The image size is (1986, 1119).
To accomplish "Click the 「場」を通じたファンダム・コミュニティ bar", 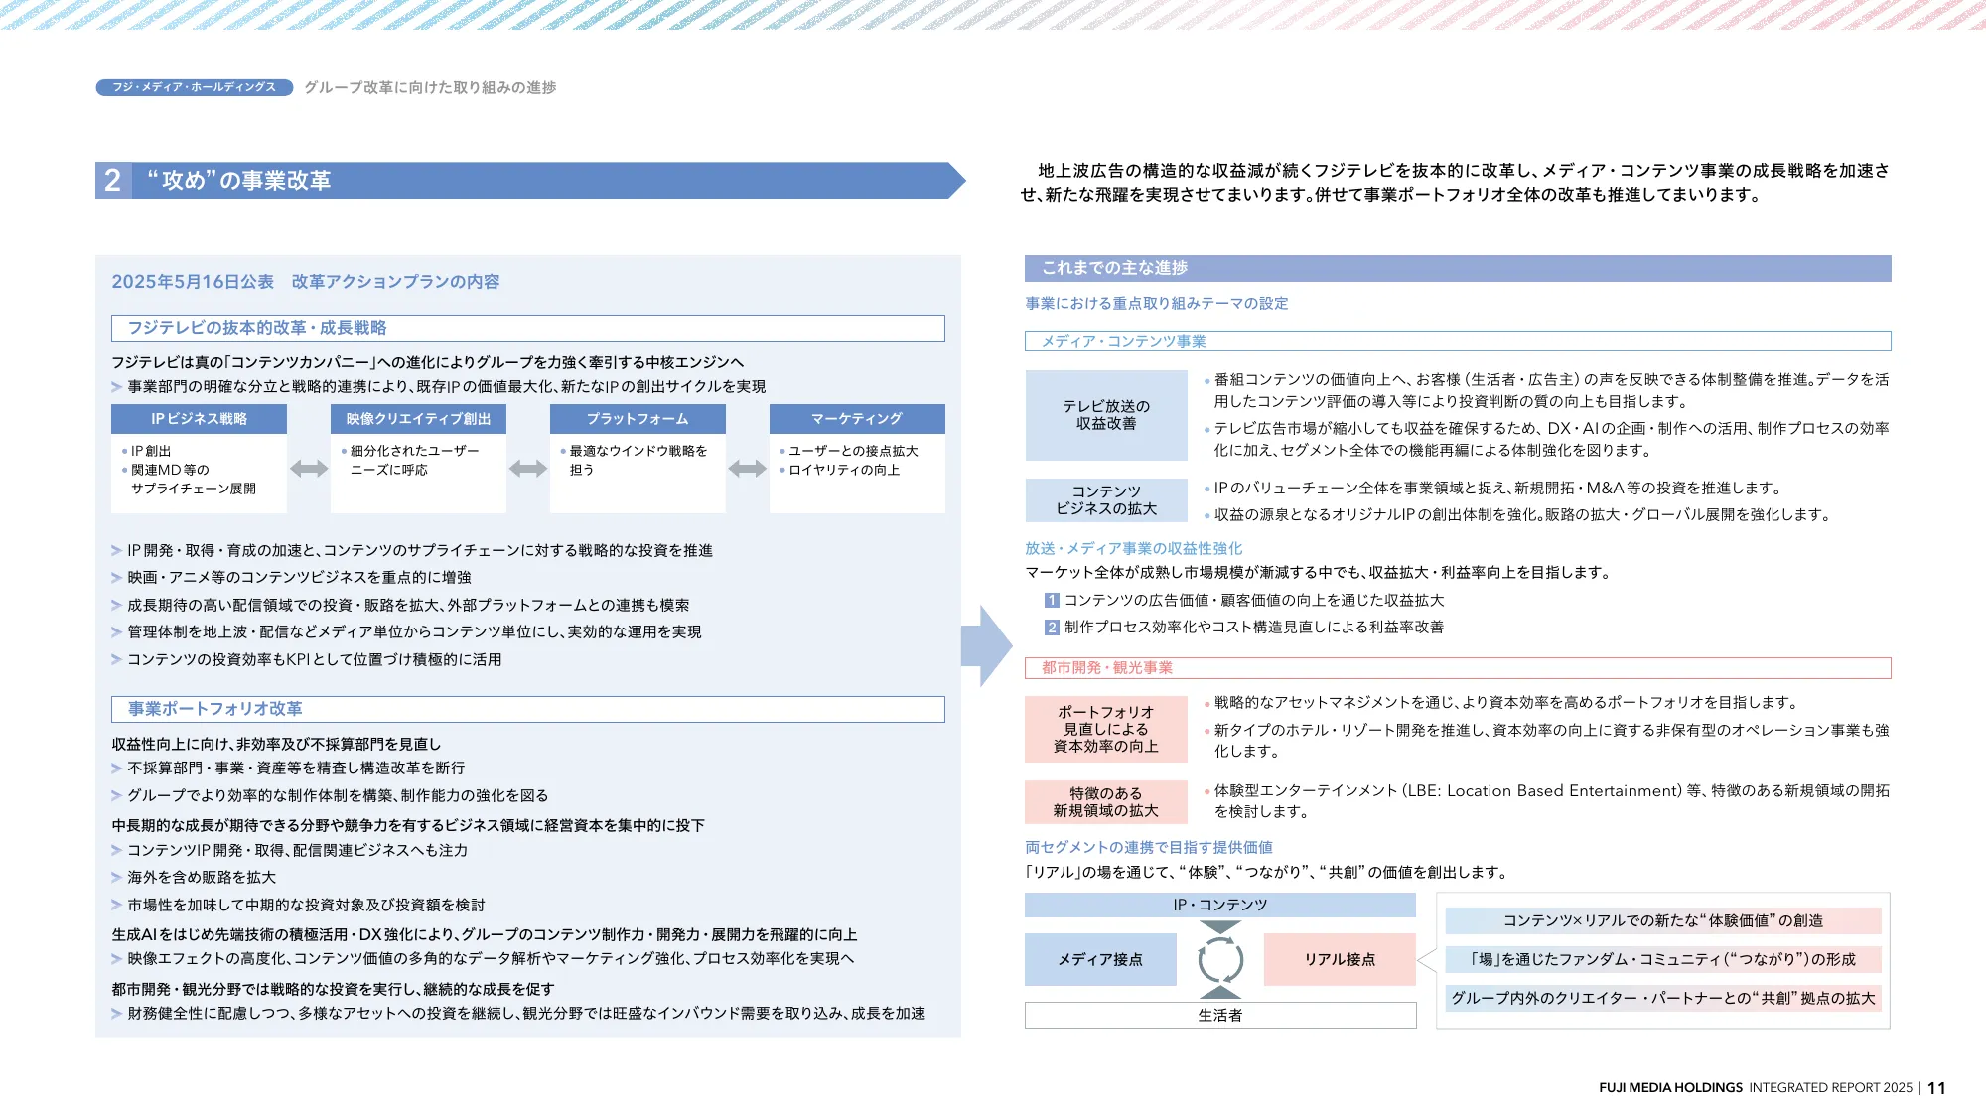I will click(1663, 960).
